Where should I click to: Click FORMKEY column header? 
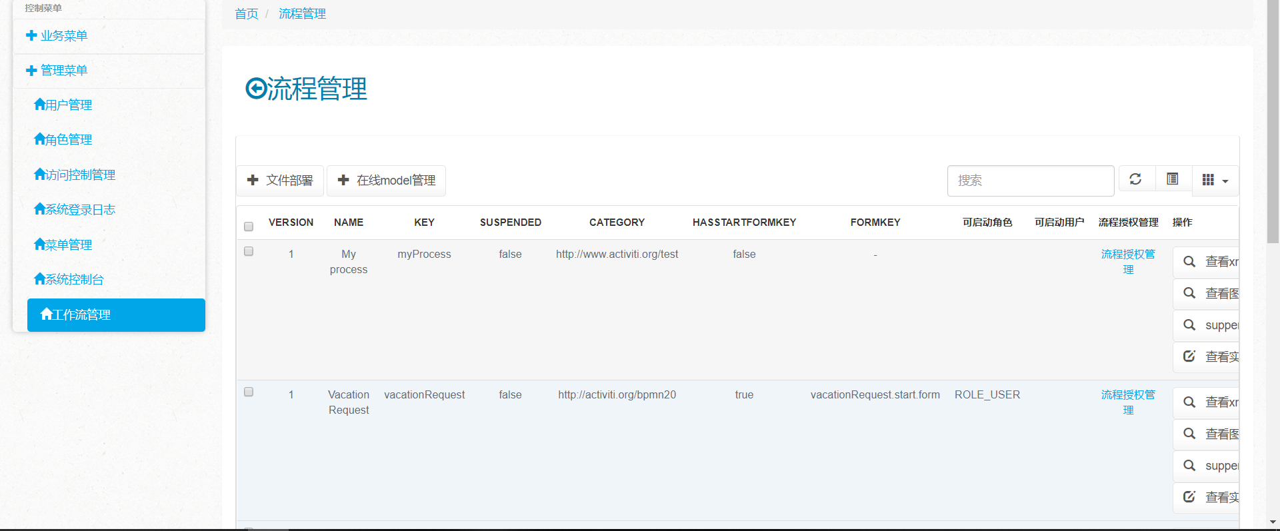[x=875, y=223]
